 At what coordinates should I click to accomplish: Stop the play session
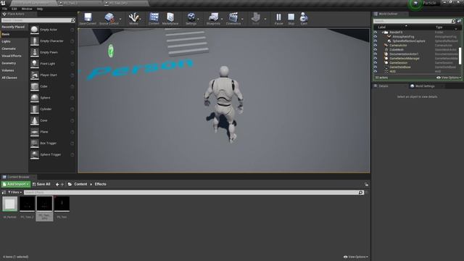click(291, 17)
